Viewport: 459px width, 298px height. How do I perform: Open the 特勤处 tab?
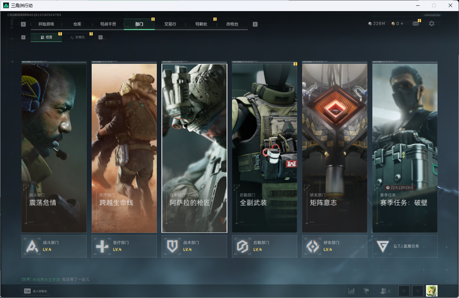(x=201, y=24)
